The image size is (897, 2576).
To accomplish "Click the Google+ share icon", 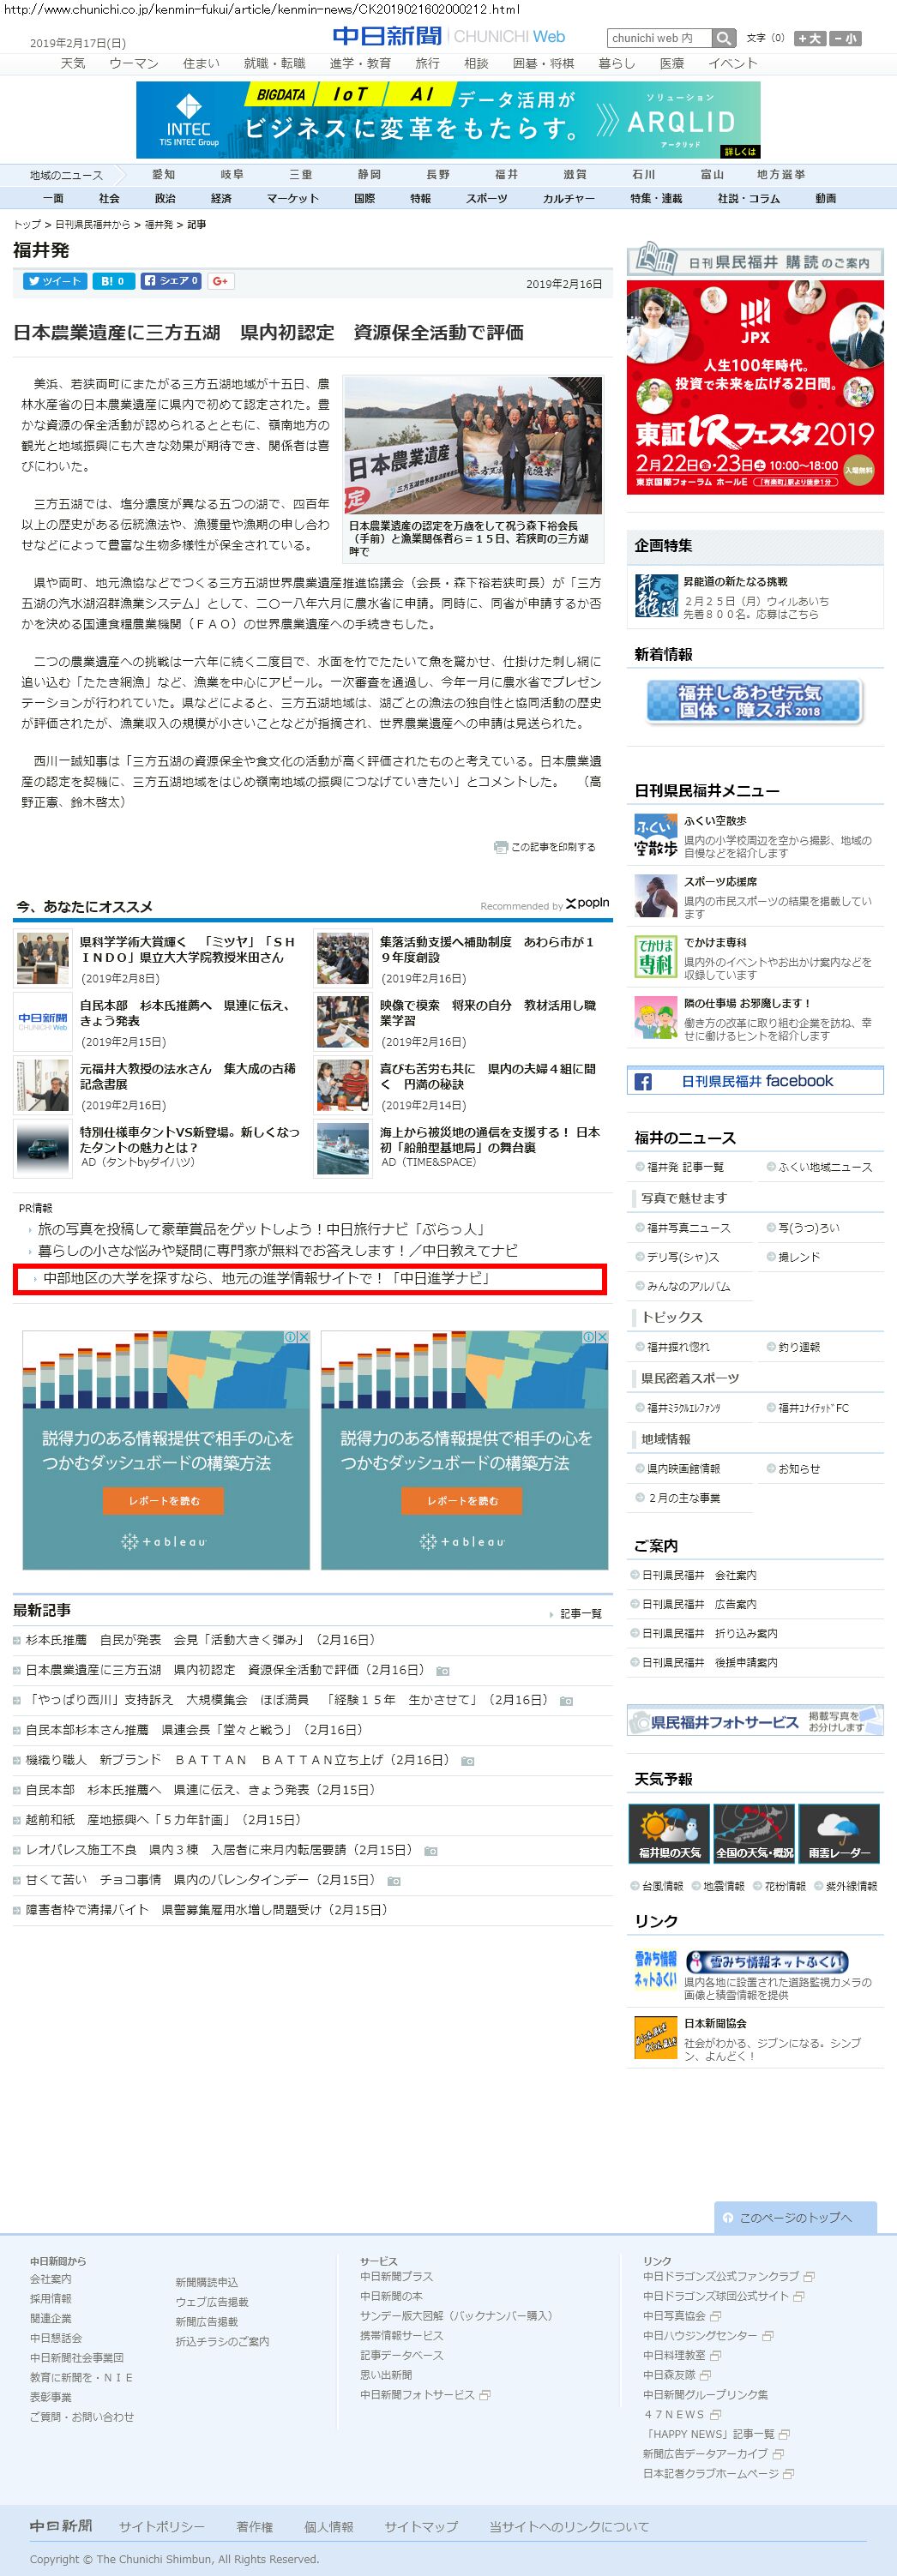I will [x=221, y=281].
